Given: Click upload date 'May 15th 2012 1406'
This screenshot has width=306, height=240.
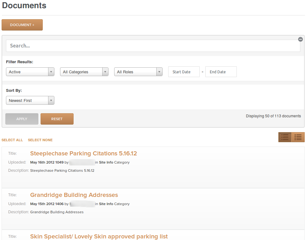Looking at the screenshot, I should (x=47, y=204).
